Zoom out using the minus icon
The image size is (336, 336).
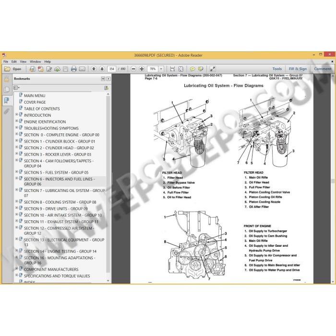pyautogui.click(x=133, y=69)
